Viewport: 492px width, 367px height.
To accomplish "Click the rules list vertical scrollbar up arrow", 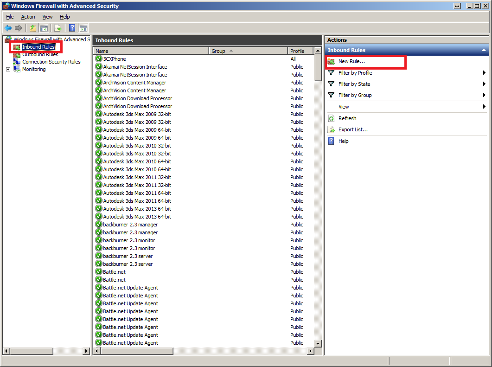I will 318,51.
